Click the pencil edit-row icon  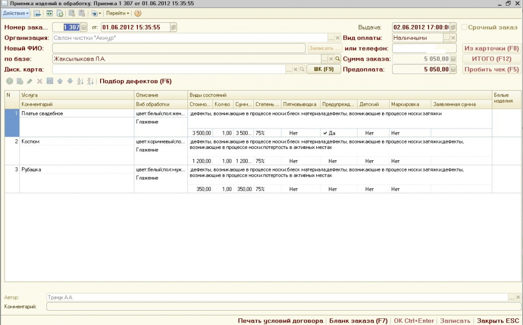30,81
